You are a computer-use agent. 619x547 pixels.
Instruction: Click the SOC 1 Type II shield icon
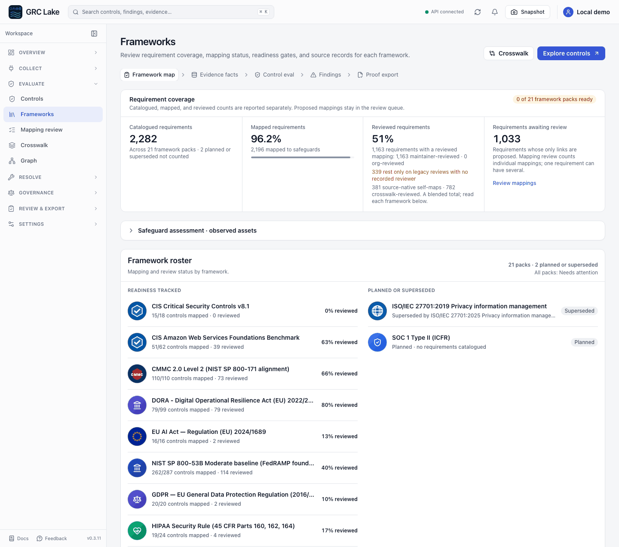(x=377, y=342)
